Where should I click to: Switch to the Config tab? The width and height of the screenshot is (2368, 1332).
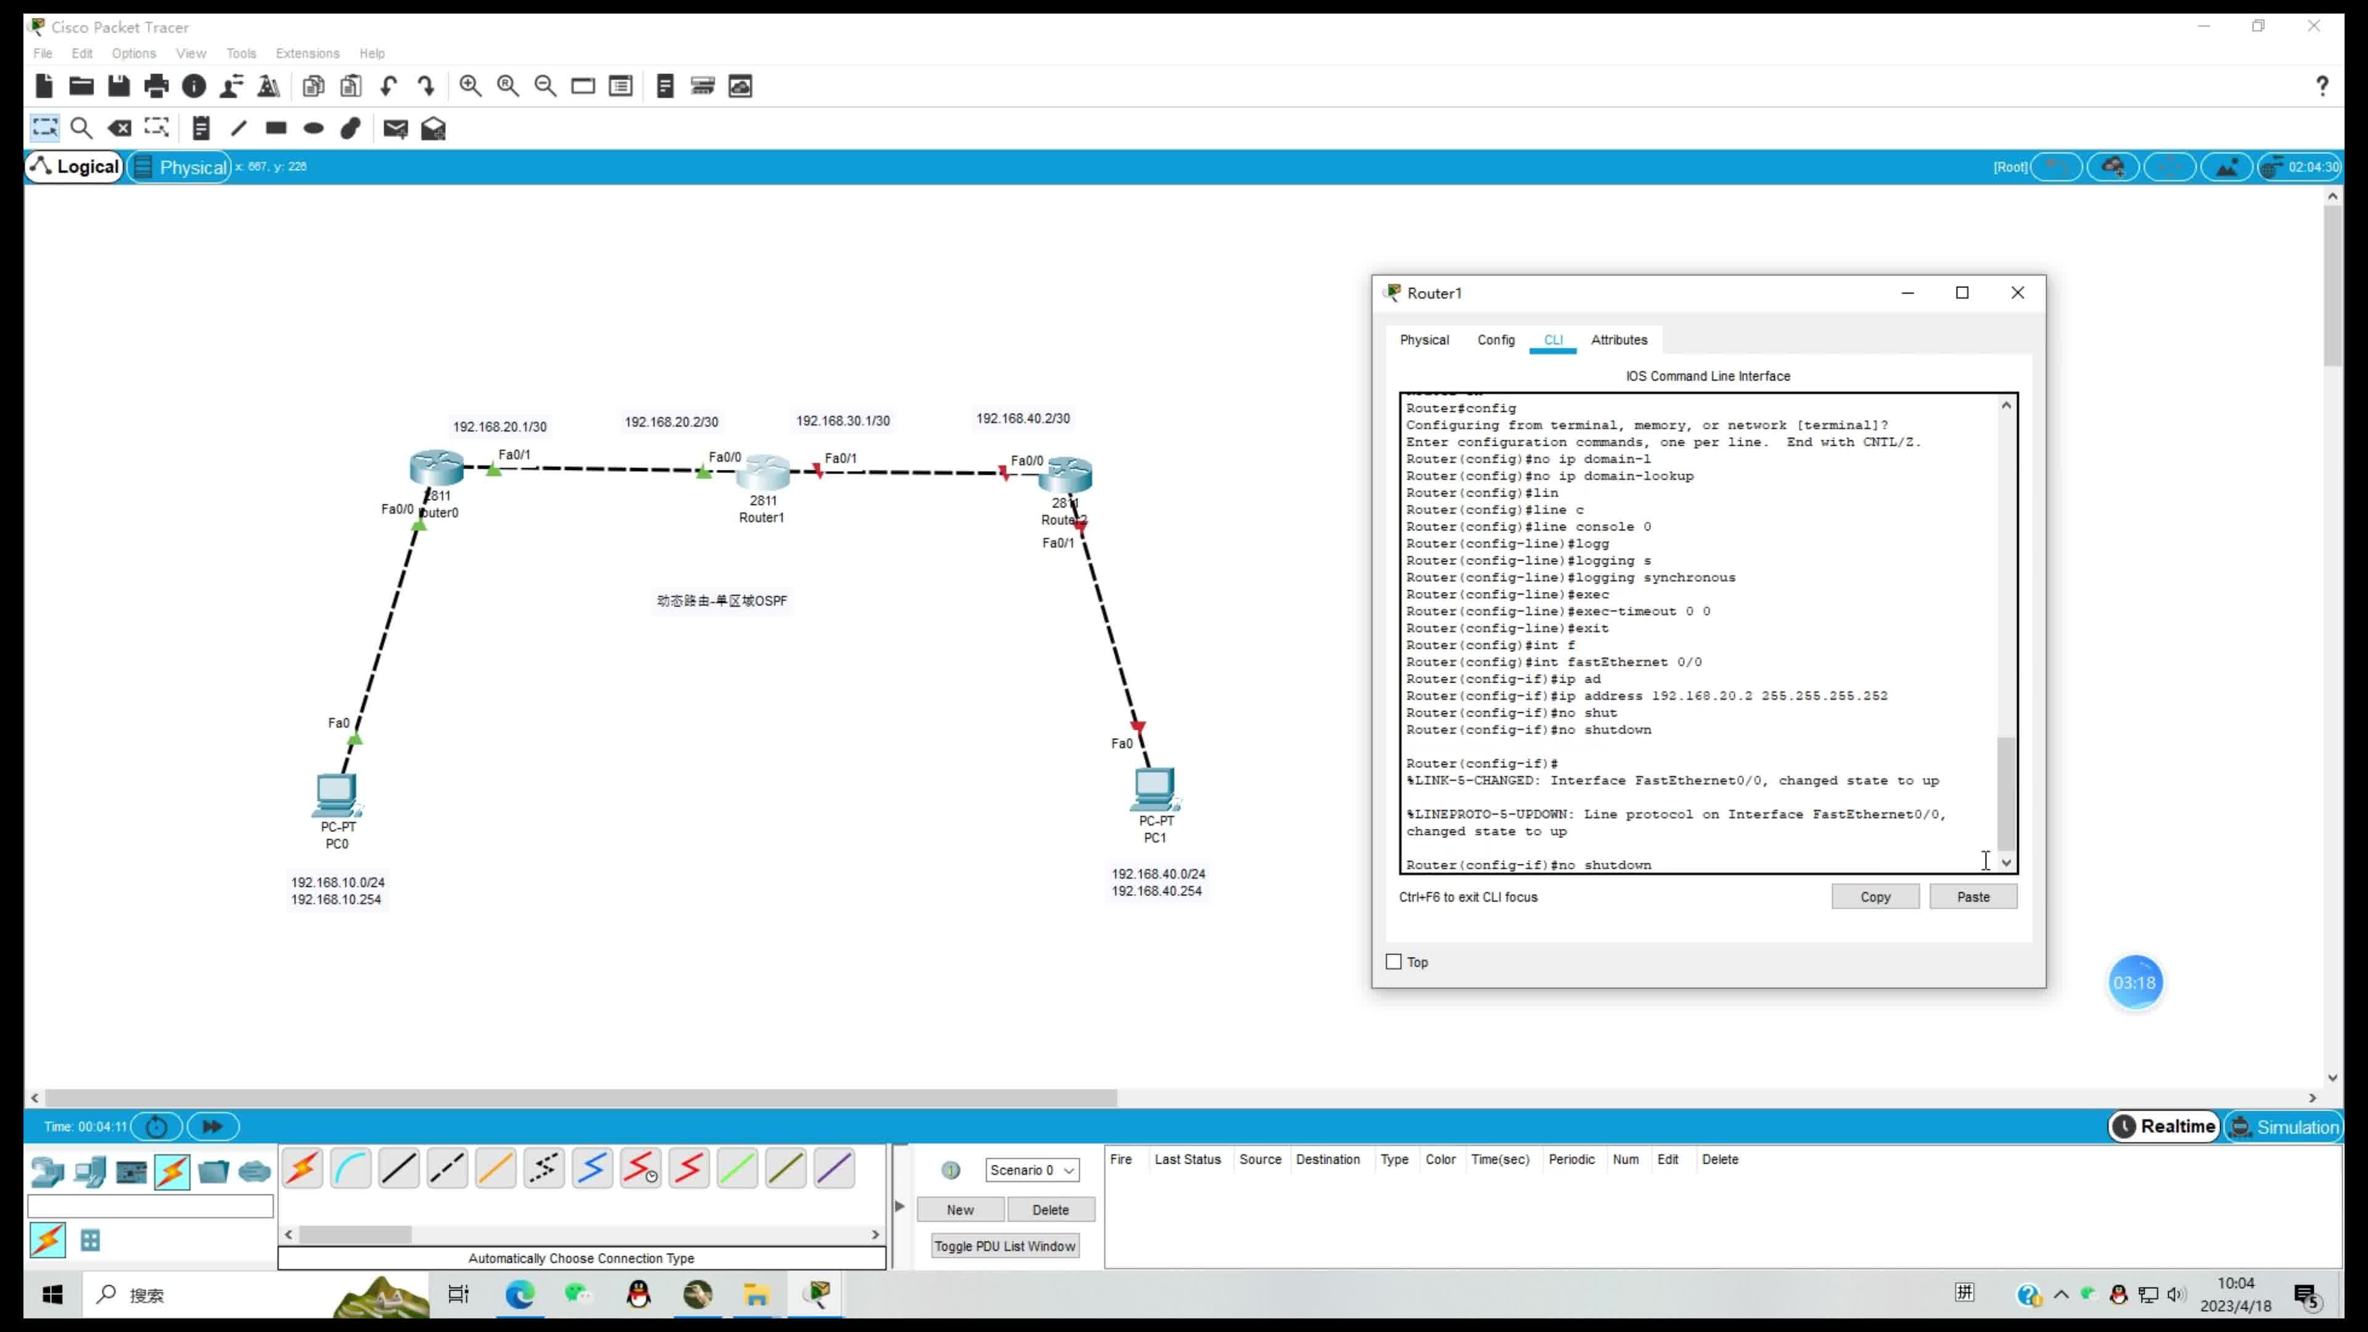tap(1495, 340)
